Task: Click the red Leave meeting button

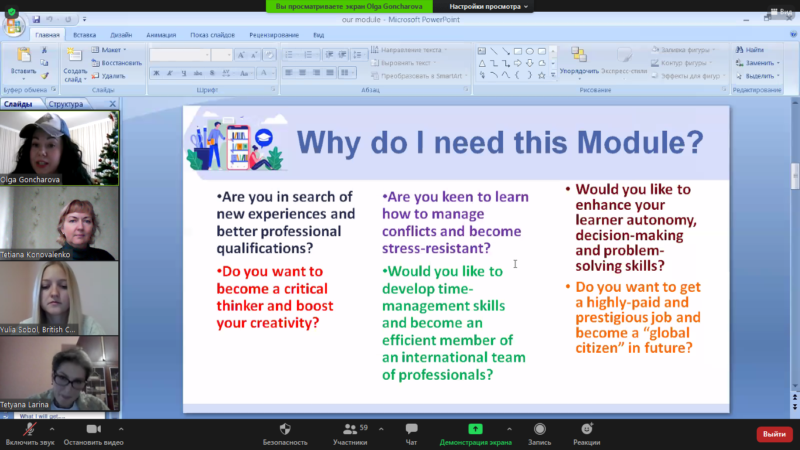Action: pos(774,434)
